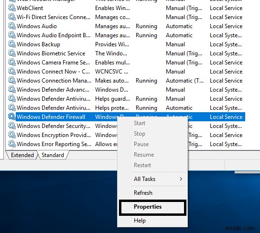Click the Windows Defender Advanced gear icon
The image size is (260, 233).
(x=12, y=90)
